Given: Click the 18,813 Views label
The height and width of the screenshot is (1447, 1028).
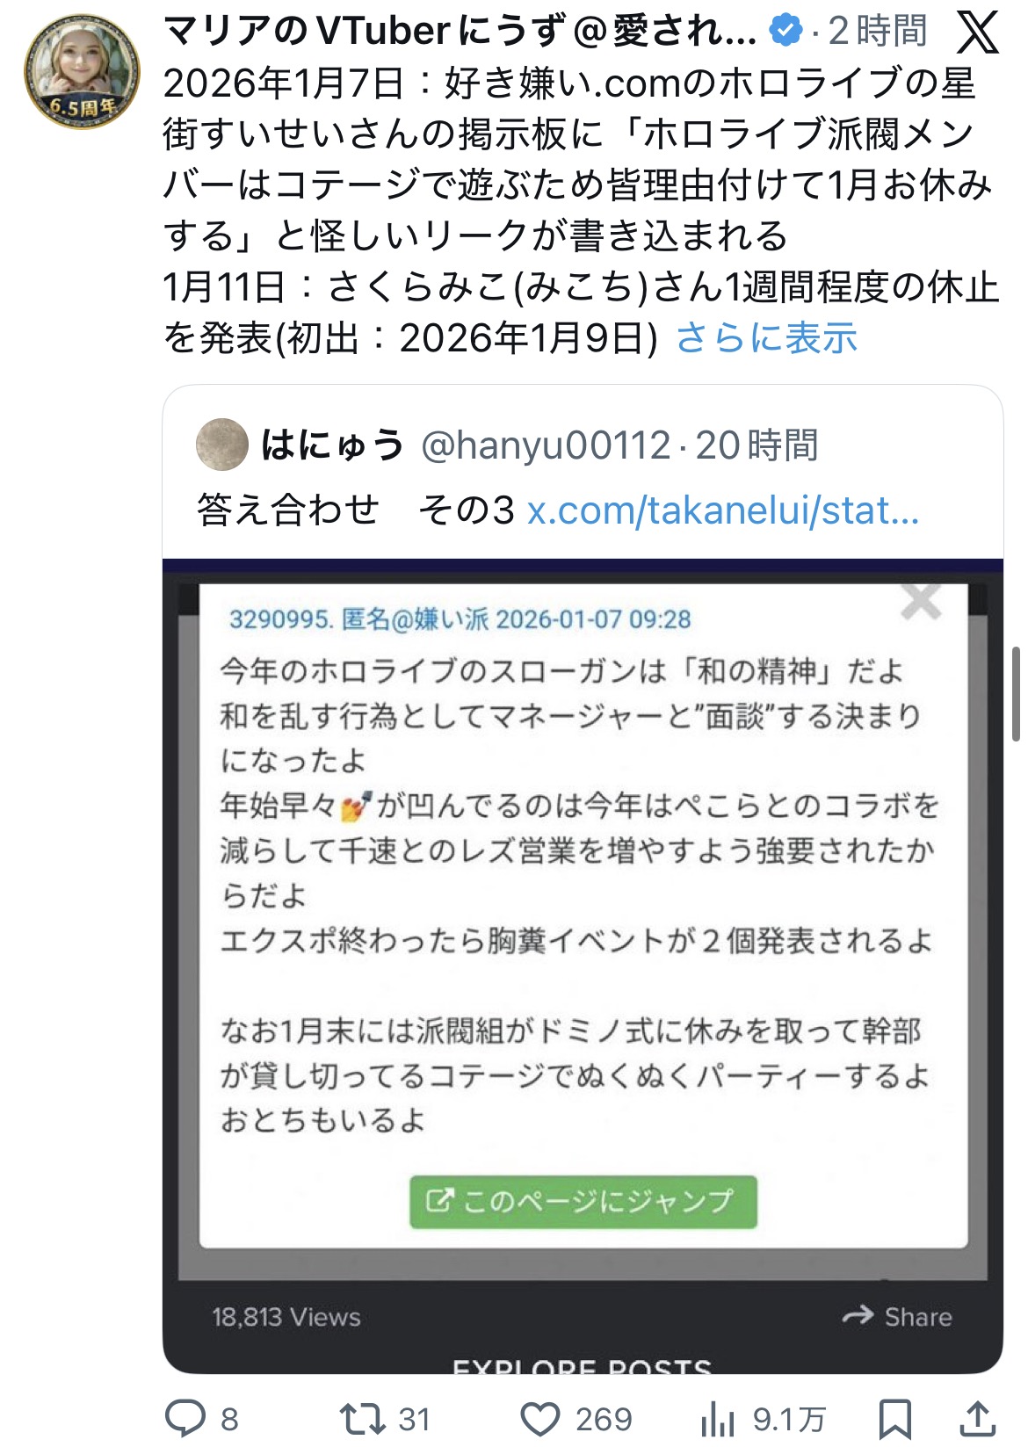Looking at the screenshot, I should click(286, 1317).
